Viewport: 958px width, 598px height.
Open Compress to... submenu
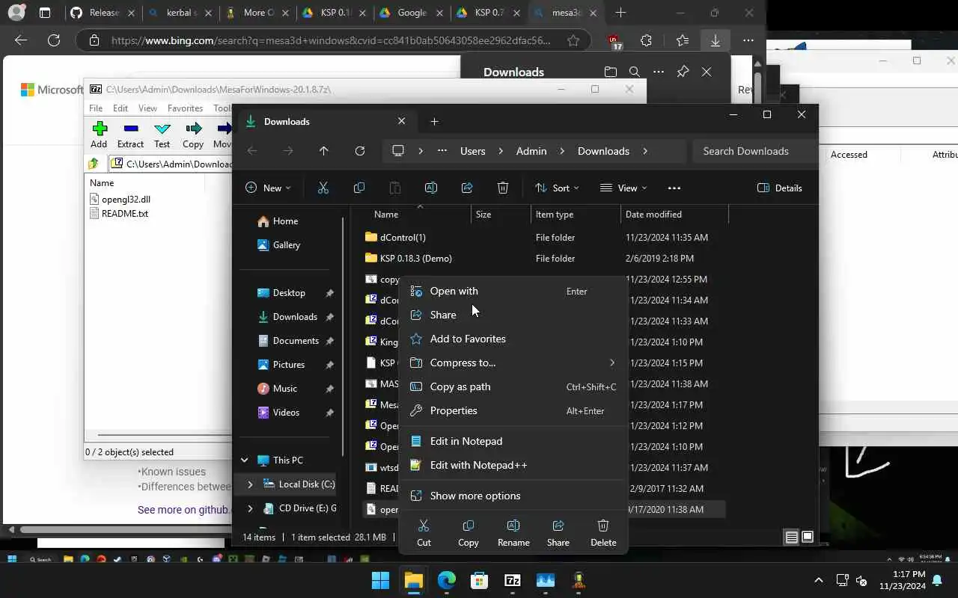pos(513,363)
